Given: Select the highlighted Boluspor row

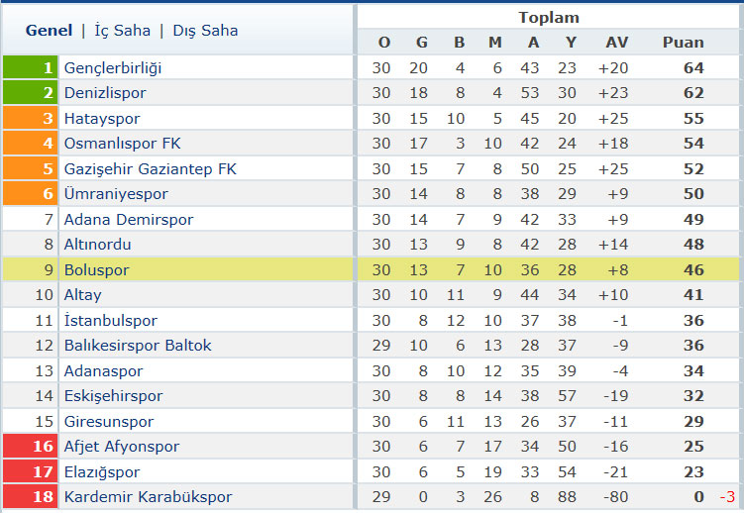Looking at the screenshot, I should point(371,269).
